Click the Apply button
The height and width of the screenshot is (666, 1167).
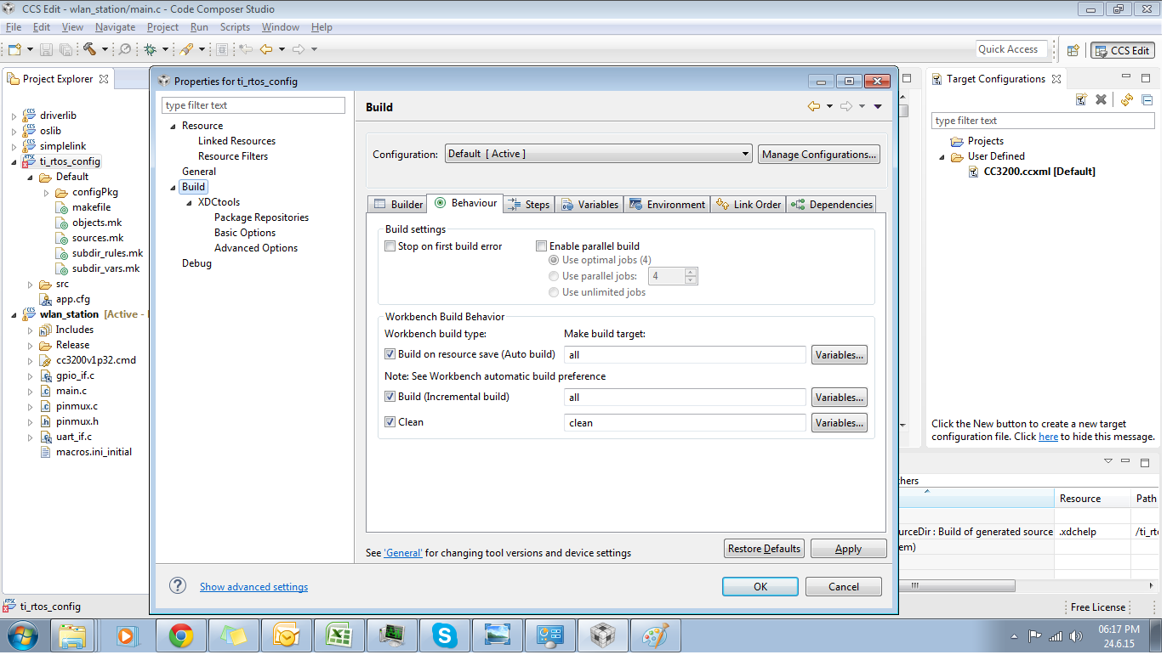point(848,549)
